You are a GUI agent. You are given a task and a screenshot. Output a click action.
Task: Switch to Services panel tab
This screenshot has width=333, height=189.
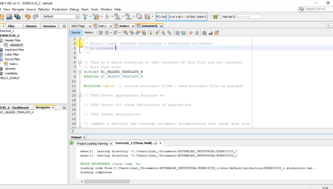(x=49, y=26)
